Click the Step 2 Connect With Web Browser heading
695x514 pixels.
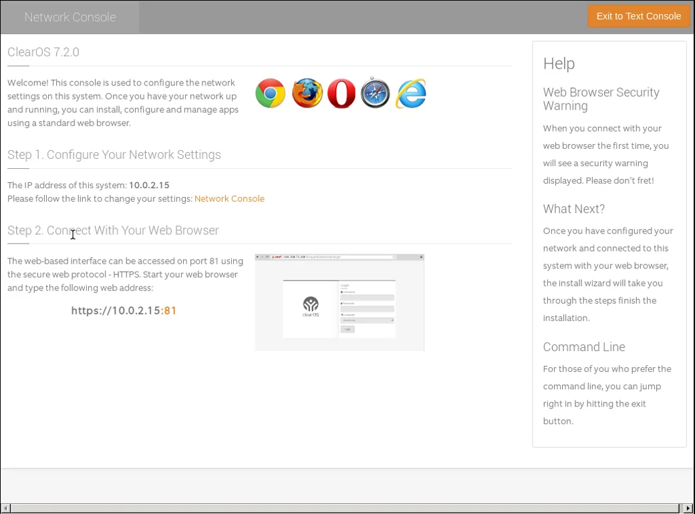(113, 230)
